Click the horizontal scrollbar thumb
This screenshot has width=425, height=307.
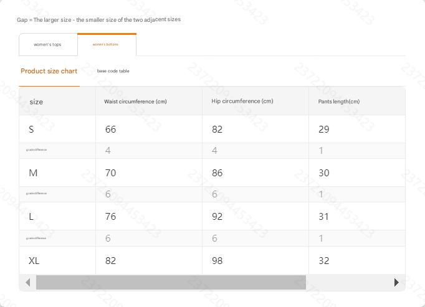pos(171,282)
